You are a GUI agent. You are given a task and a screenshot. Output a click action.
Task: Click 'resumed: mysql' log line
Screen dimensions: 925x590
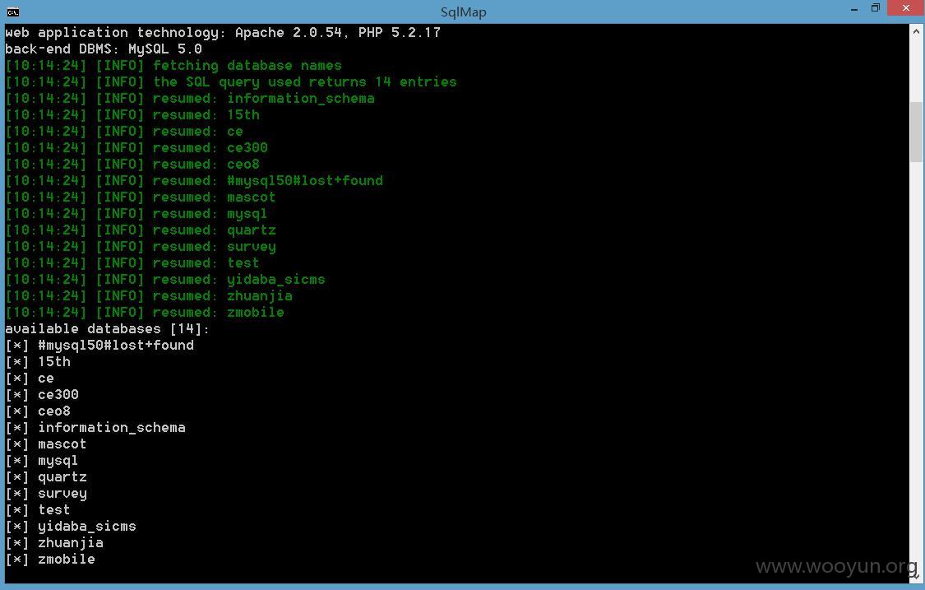(x=136, y=214)
